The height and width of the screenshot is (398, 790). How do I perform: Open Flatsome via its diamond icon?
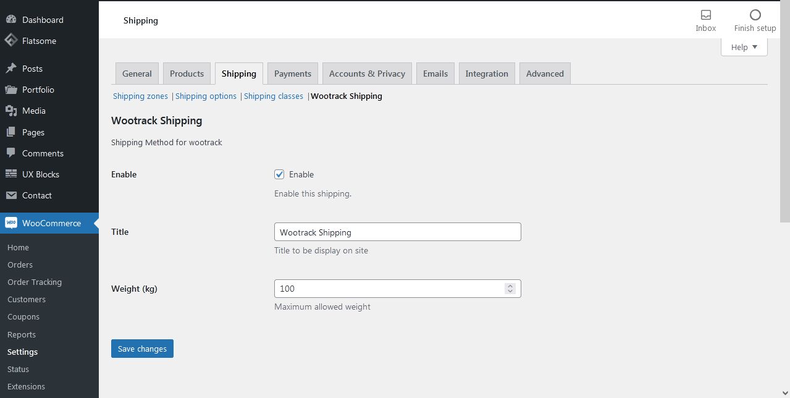11,41
